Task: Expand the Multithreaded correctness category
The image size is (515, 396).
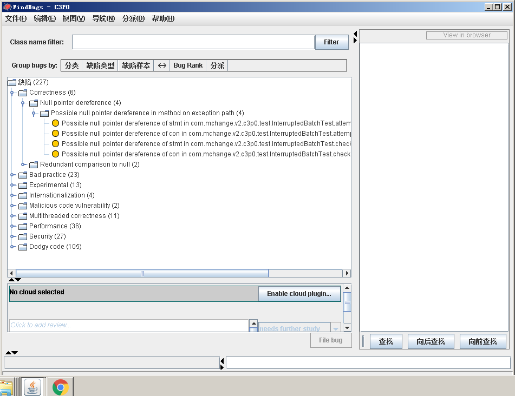Action: pos(12,216)
